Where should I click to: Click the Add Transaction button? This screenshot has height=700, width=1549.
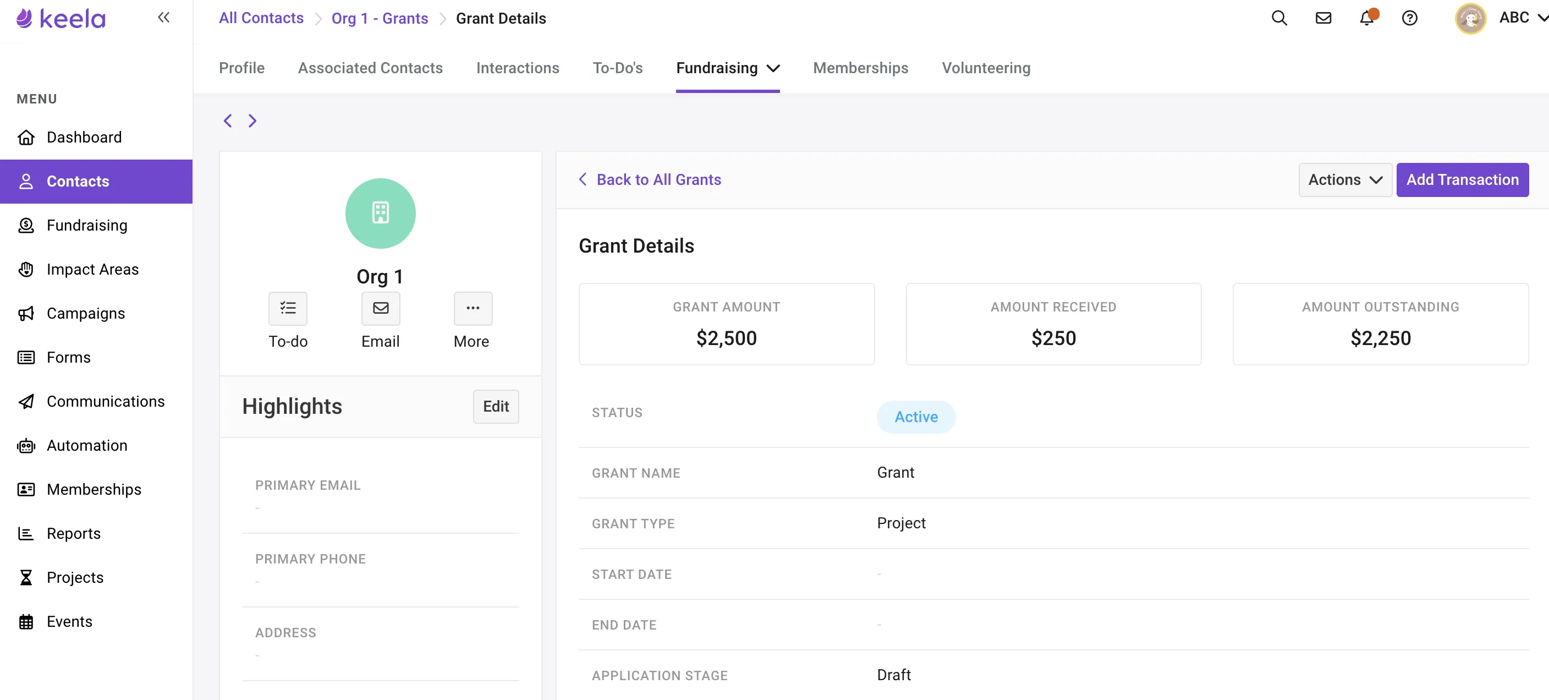tap(1462, 180)
